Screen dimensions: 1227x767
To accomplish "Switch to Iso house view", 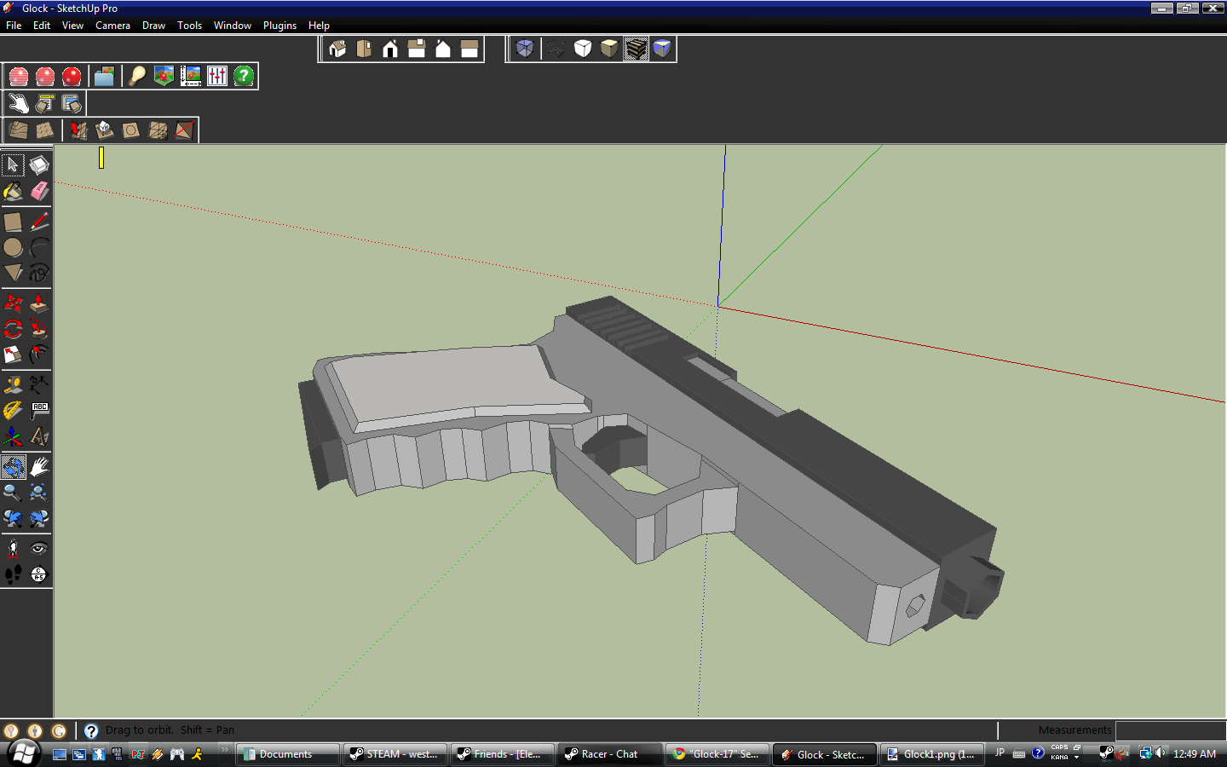I will point(337,49).
